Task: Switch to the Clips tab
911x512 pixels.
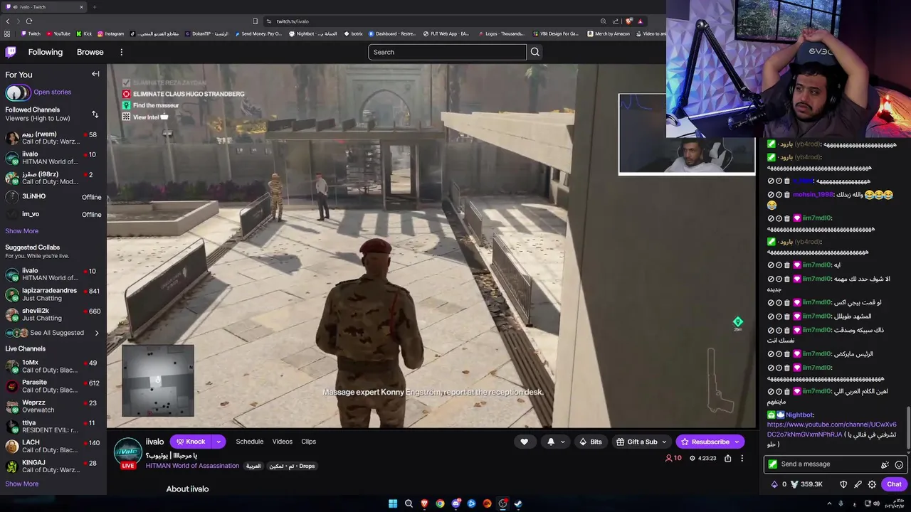Action: (x=309, y=442)
